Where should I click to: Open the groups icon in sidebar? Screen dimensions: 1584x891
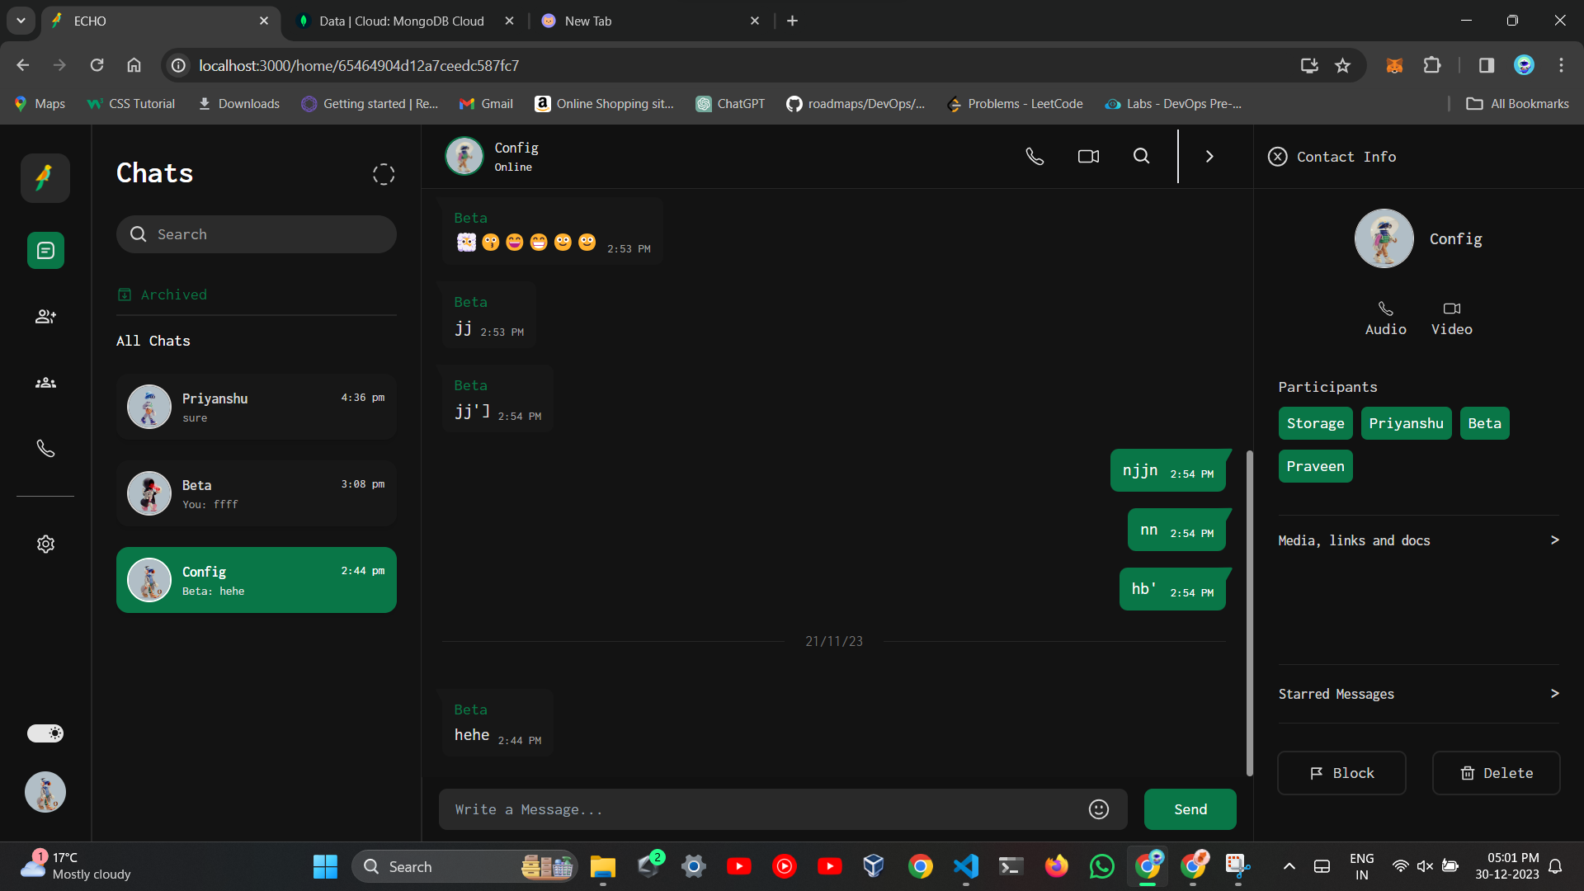(x=45, y=383)
